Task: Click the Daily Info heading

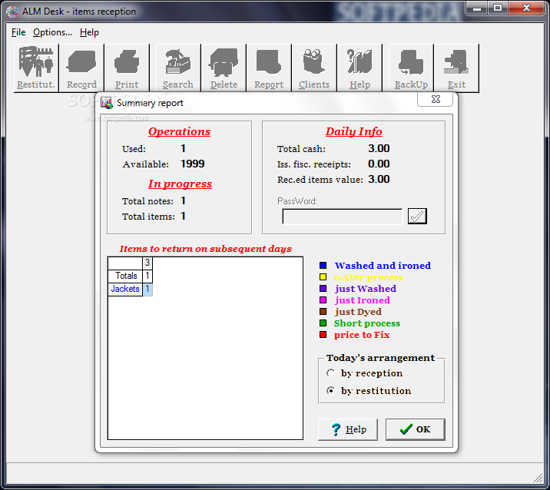Action: tap(354, 131)
